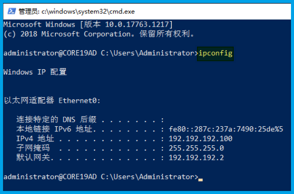This screenshot has height=194, width=294.
Task: Click the '本地链接 IPv6 地址' label
Action: (54, 129)
